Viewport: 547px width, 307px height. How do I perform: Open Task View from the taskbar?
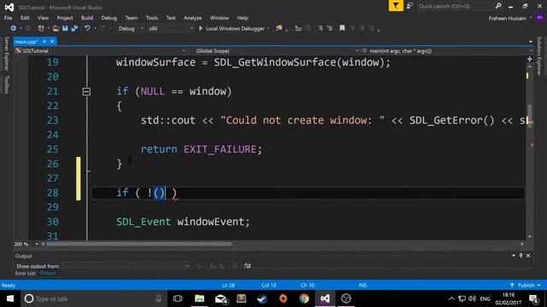(x=178, y=298)
